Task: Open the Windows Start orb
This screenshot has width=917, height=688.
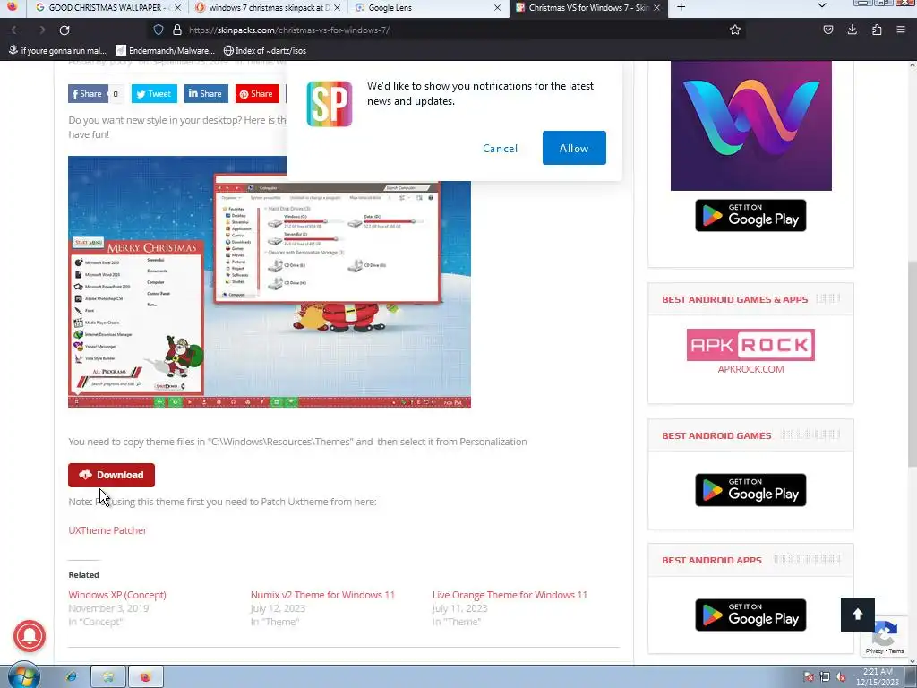Action: (x=23, y=676)
